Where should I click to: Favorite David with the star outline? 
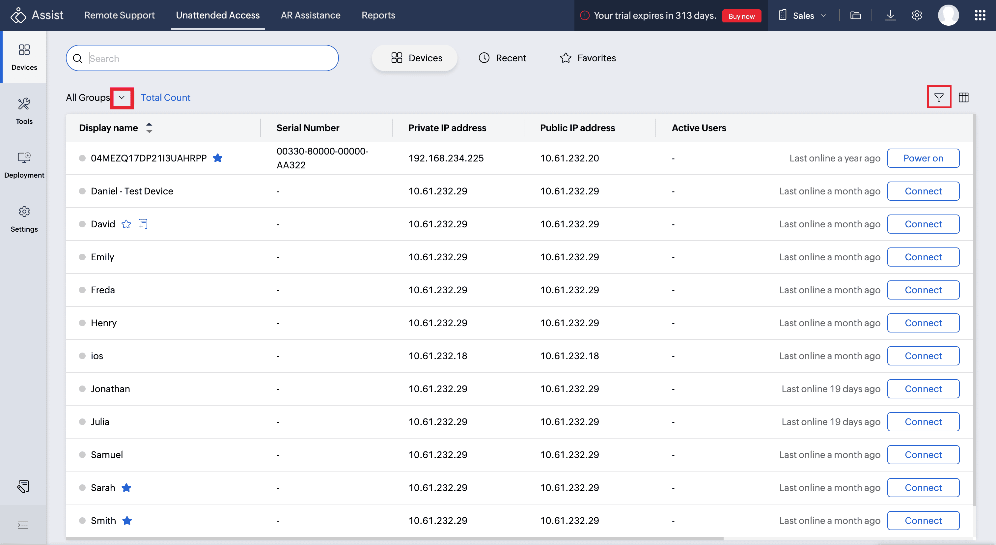[x=126, y=224]
